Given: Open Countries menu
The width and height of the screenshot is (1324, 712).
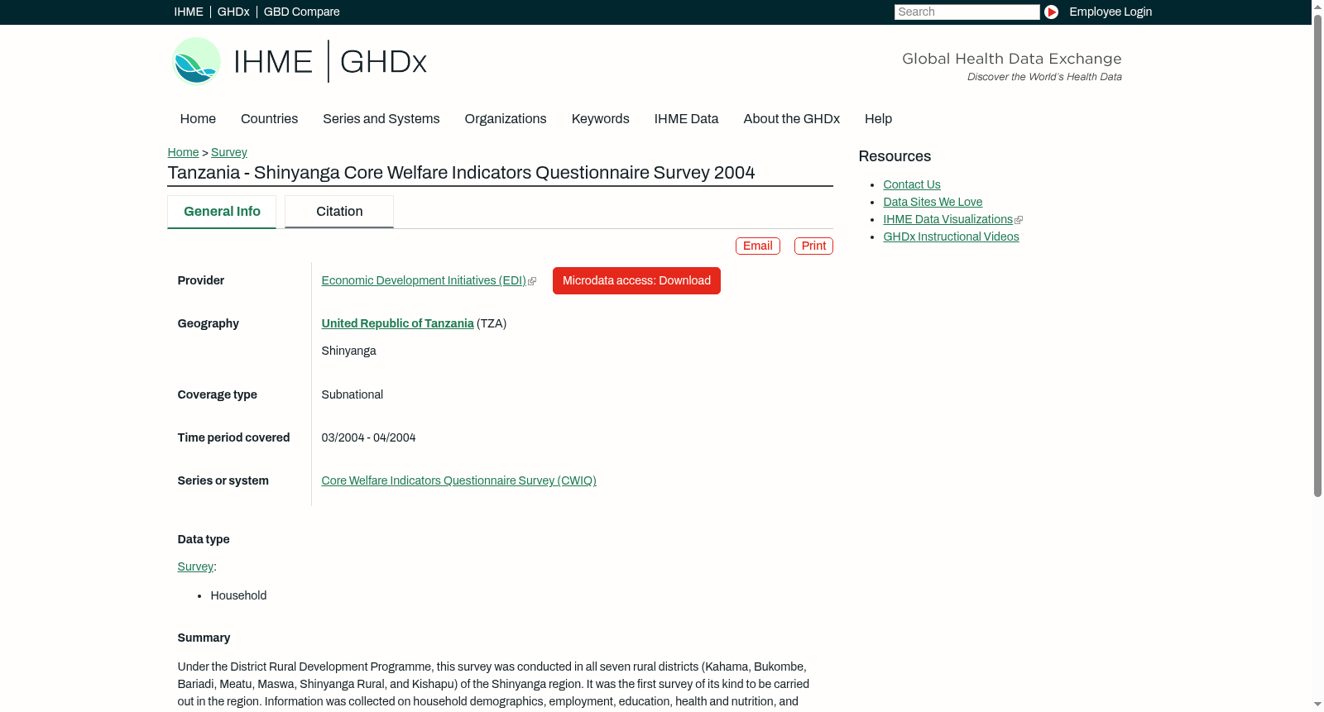Looking at the screenshot, I should pos(269,119).
